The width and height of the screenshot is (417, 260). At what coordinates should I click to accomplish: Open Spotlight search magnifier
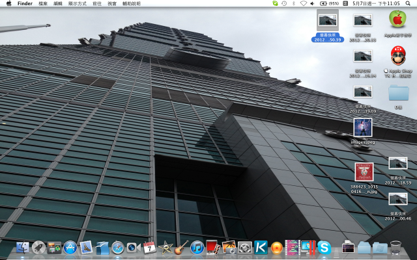tap(408, 3)
